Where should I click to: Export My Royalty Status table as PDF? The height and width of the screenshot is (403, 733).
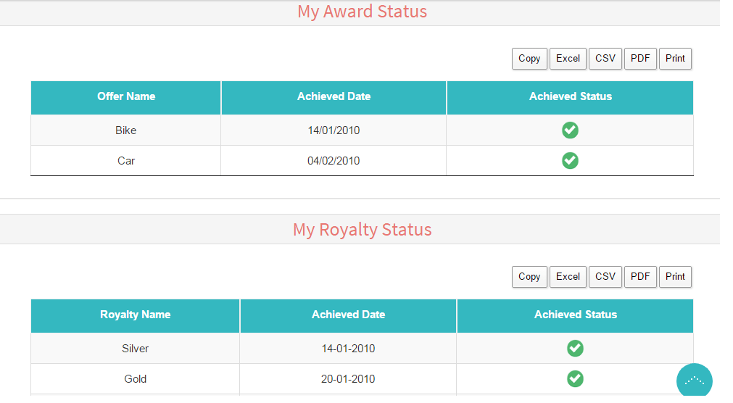pyautogui.click(x=640, y=277)
